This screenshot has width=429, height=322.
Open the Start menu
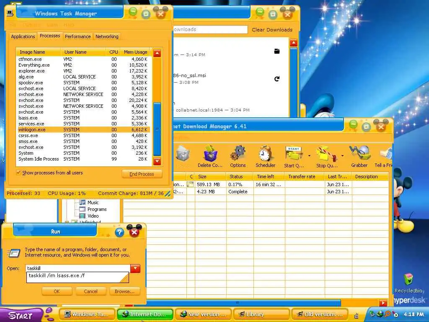coord(21,315)
